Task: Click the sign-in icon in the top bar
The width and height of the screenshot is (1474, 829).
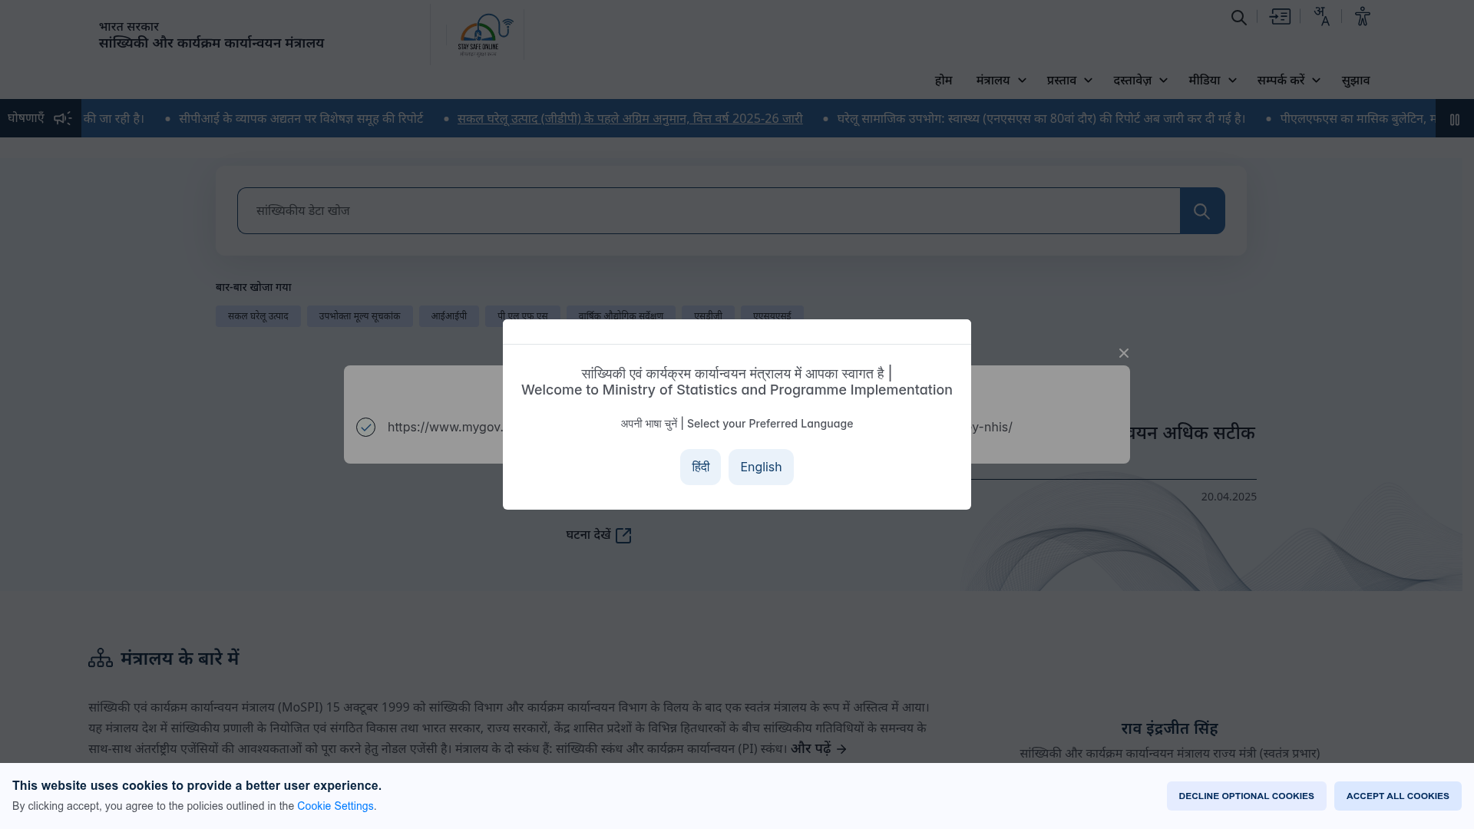Action: [x=1281, y=16]
